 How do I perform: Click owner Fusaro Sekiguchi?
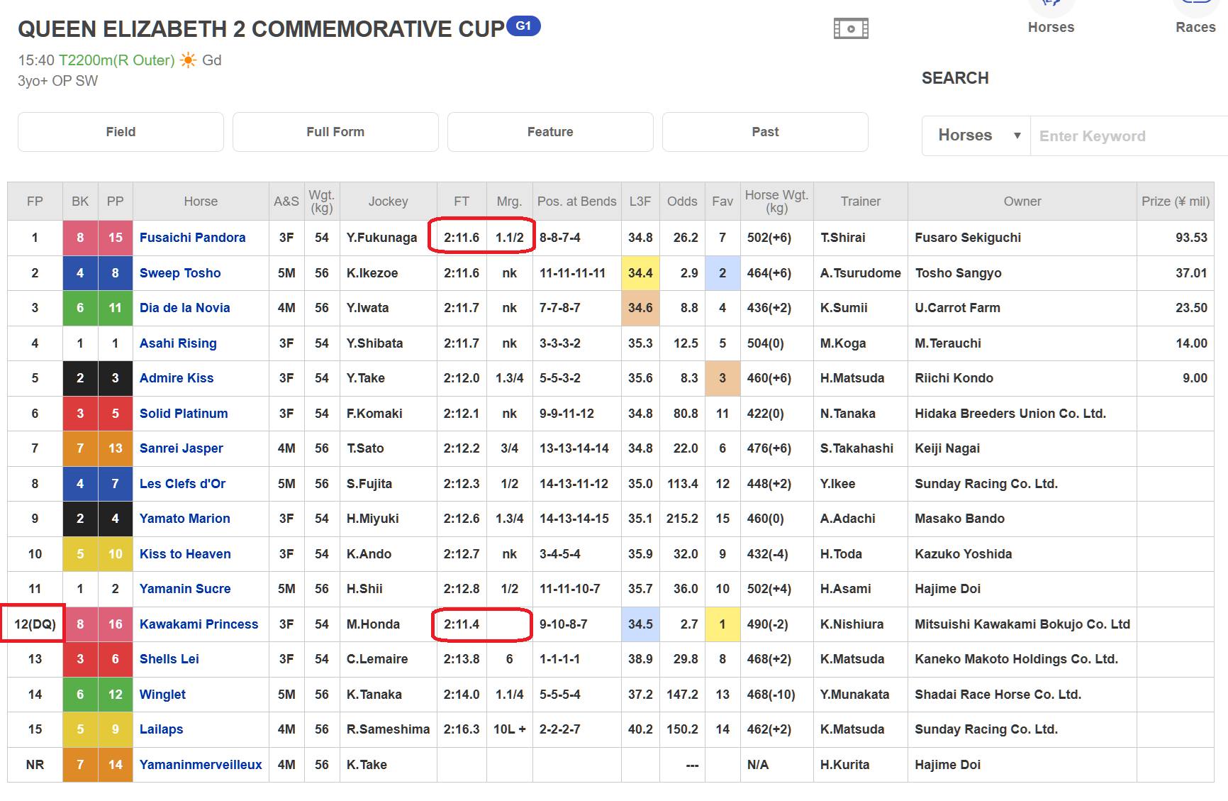(x=968, y=238)
